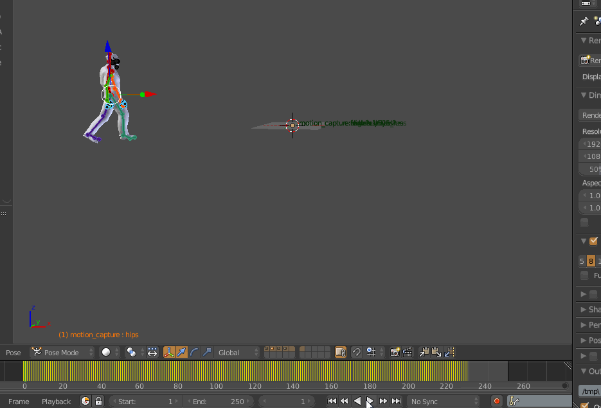Paste X-flipped pose icon
Viewport: 601px width, 408px height.
click(449, 353)
